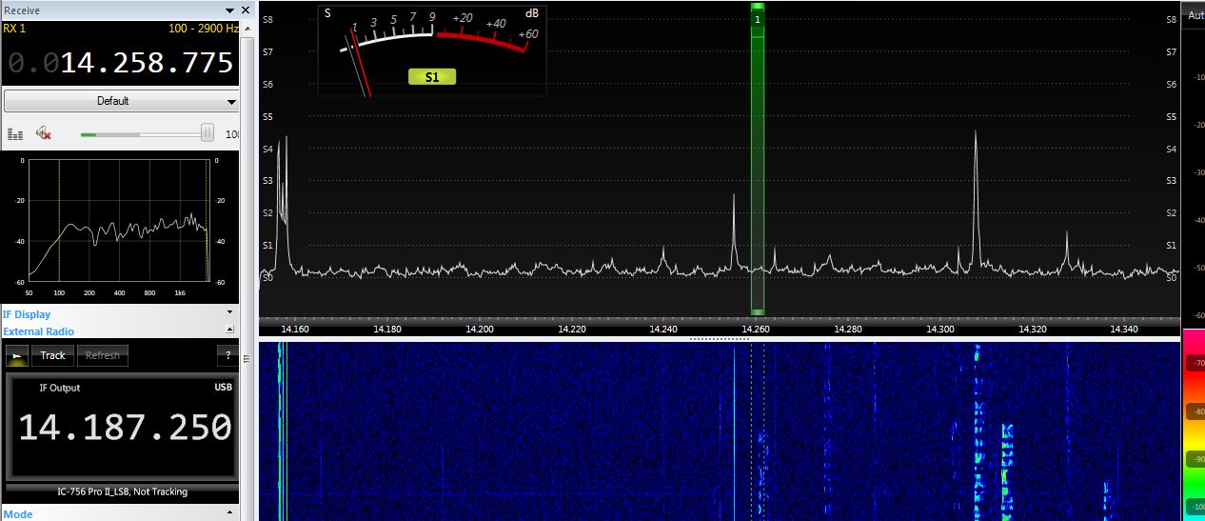Click the 100 - 2900 Hz filter label
Screen dimensions: 1205x521
(202, 29)
